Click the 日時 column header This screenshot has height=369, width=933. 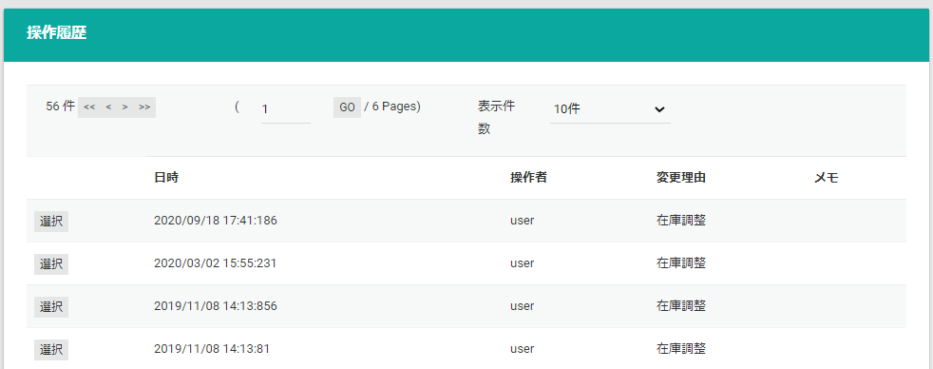point(166,178)
